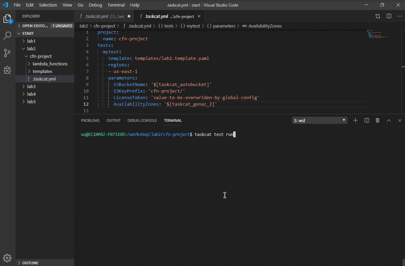Open the Explorer view in activity bar
This screenshot has width=405, height=266.
pos(8,19)
